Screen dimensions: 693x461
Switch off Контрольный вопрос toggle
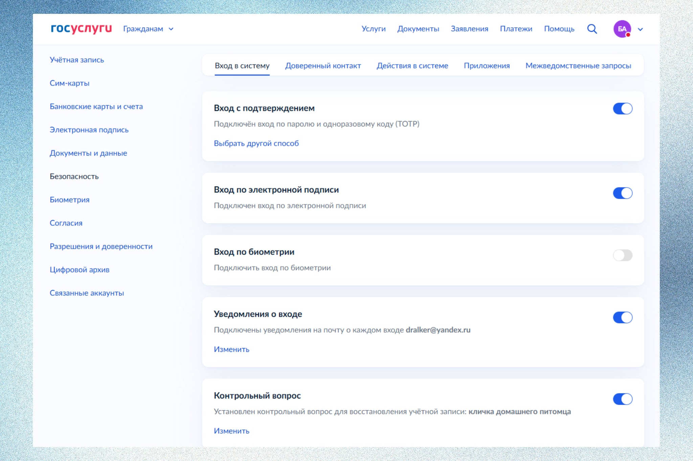622,399
